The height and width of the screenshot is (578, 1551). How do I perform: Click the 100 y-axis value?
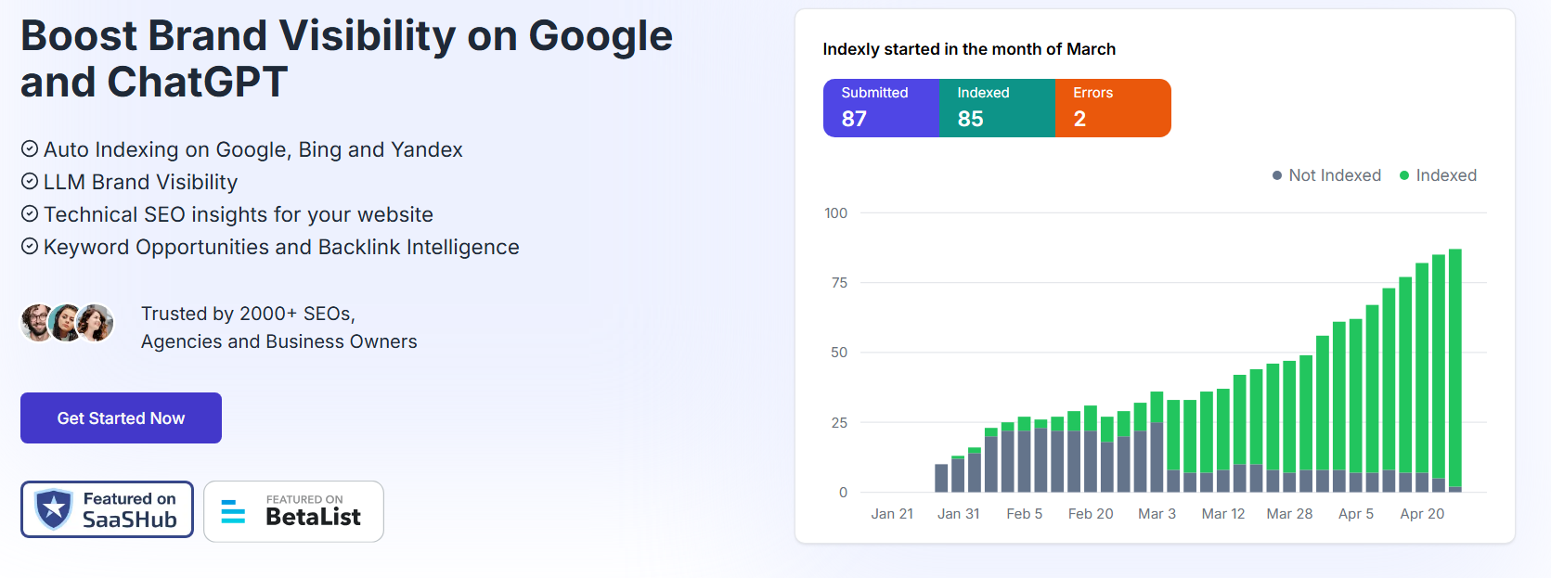(x=835, y=212)
